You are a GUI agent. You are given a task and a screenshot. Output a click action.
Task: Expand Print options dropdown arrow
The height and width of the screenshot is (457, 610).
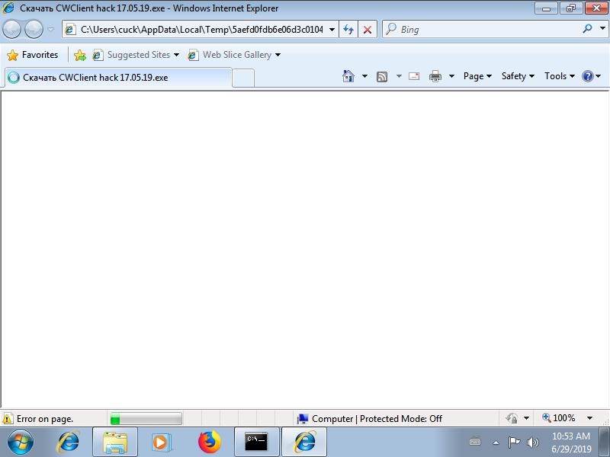point(451,76)
